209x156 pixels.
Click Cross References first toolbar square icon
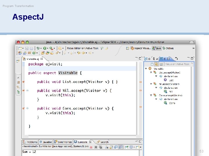coord(152,64)
